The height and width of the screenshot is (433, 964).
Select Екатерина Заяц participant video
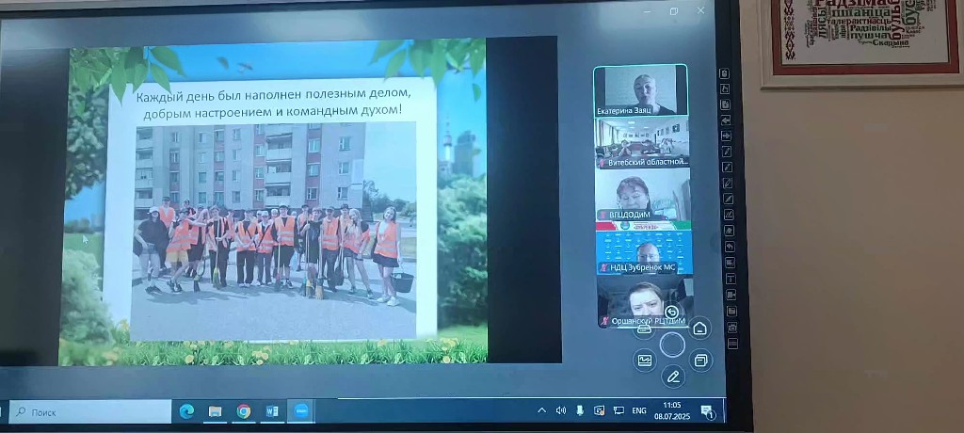(x=641, y=89)
